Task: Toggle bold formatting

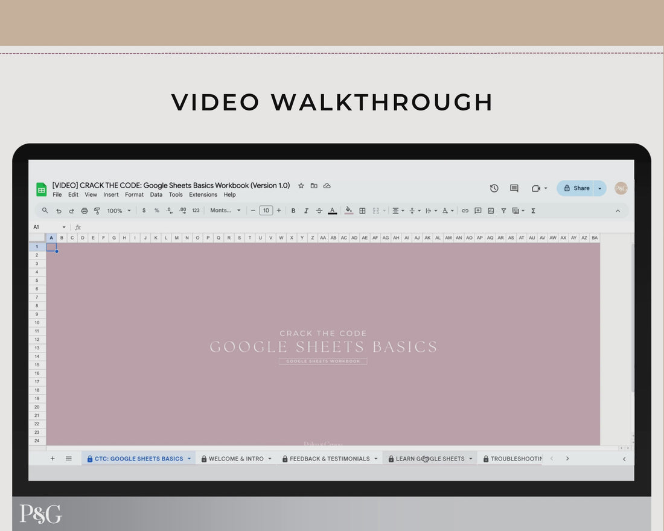Action: (x=293, y=211)
